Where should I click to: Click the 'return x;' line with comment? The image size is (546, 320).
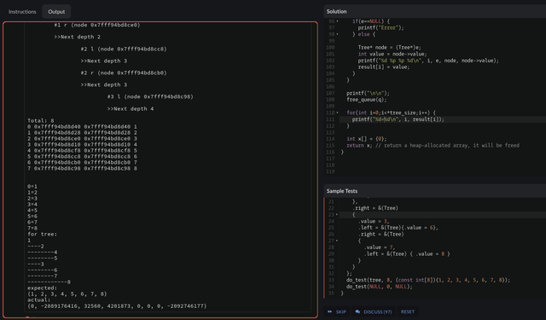[433, 146]
